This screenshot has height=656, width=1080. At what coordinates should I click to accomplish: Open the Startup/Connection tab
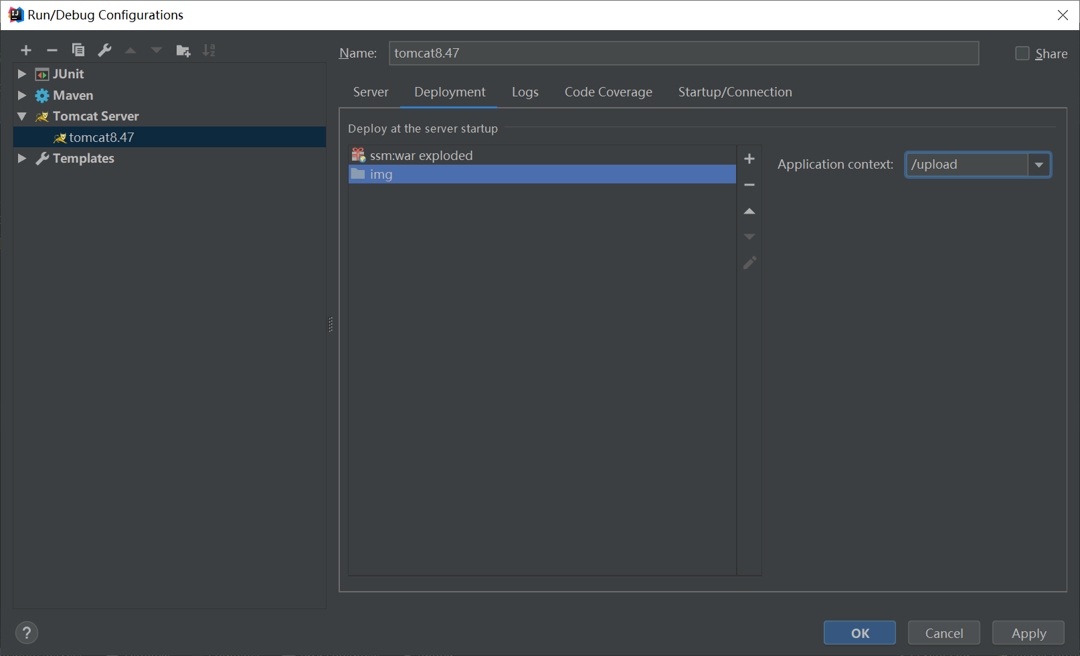734,92
